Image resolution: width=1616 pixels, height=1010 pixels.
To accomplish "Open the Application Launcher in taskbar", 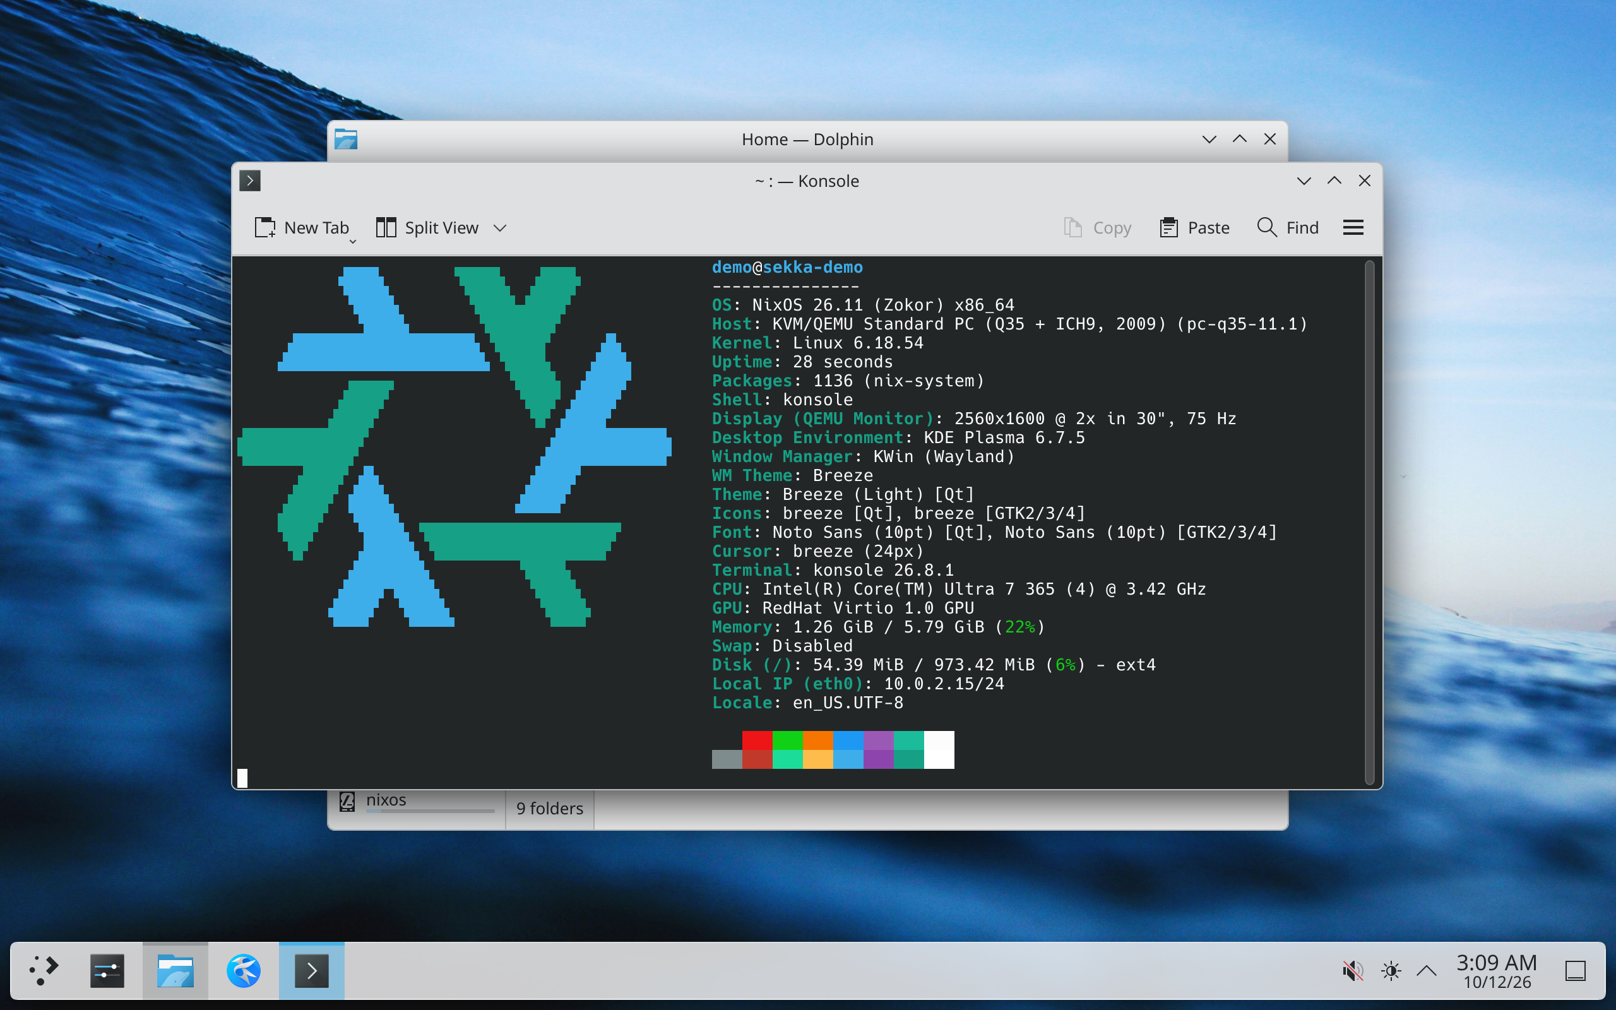I will click(x=44, y=971).
